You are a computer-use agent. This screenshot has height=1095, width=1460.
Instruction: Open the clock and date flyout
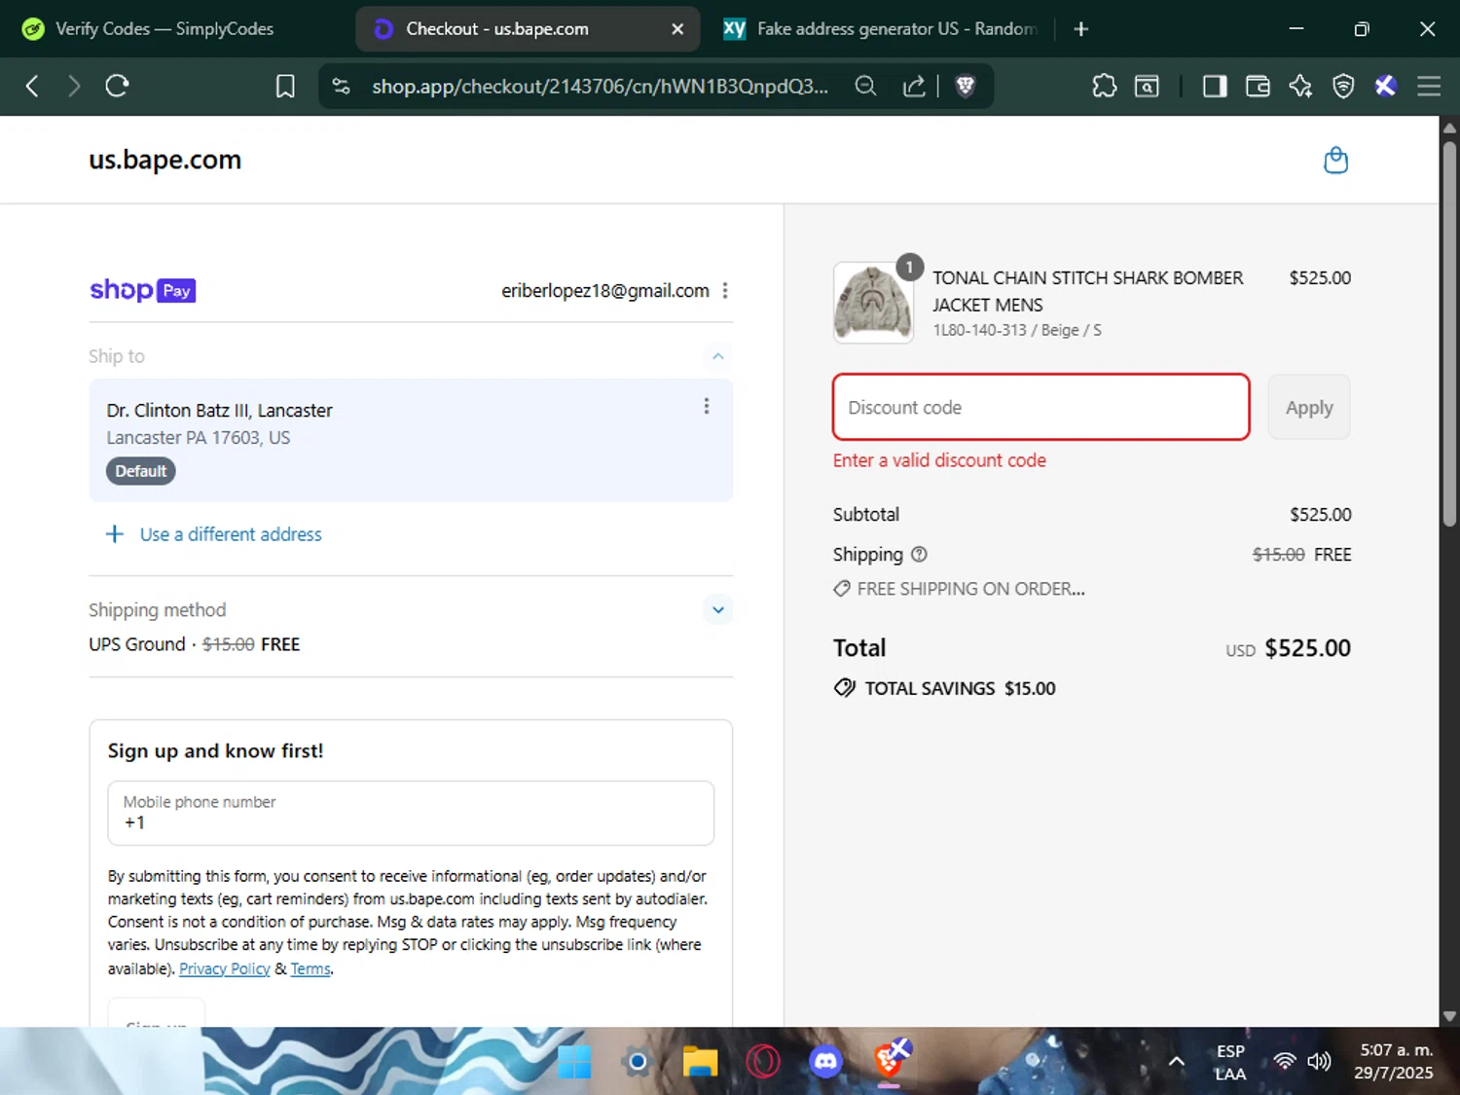click(1395, 1061)
